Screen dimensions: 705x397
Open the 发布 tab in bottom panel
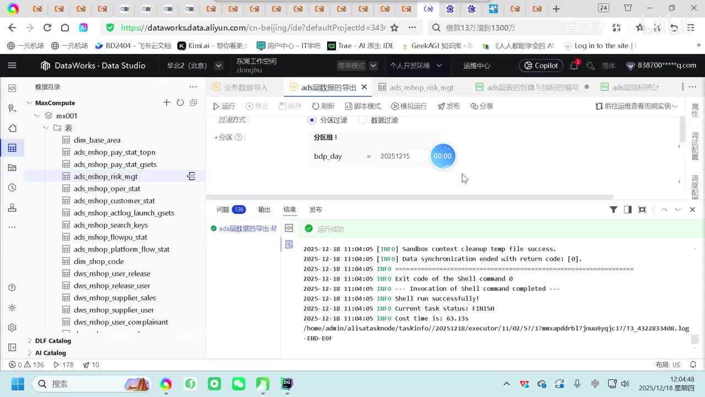tap(316, 210)
